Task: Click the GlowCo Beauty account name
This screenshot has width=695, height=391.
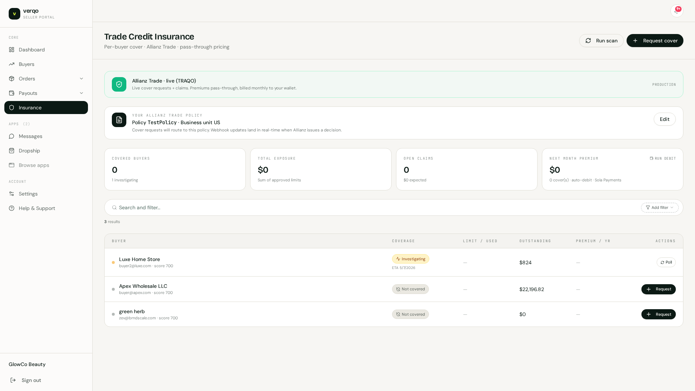Action: click(27, 364)
